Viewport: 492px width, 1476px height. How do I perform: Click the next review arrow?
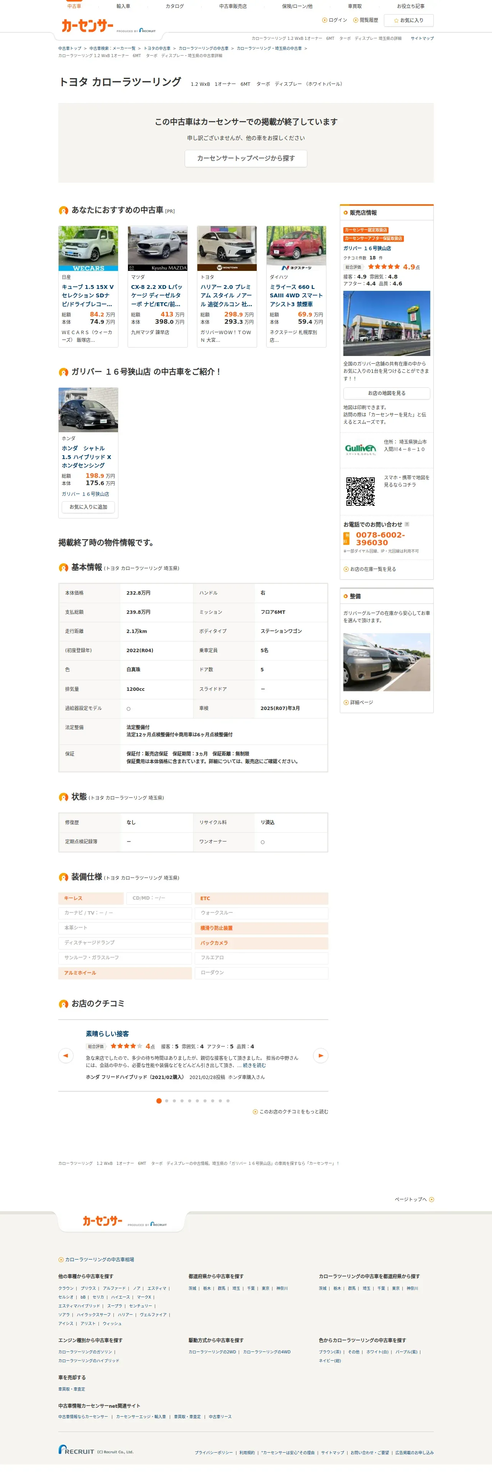click(321, 1055)
